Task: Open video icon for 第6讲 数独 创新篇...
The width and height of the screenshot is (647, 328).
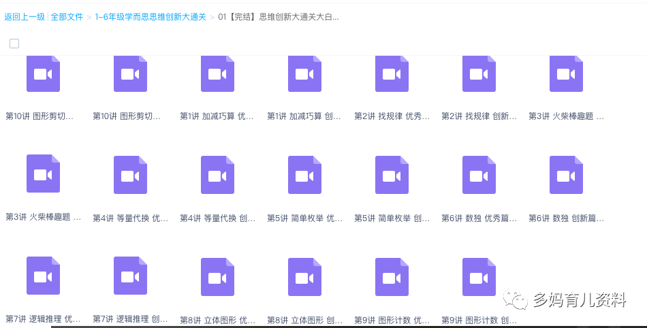Action: pos(566,175)
